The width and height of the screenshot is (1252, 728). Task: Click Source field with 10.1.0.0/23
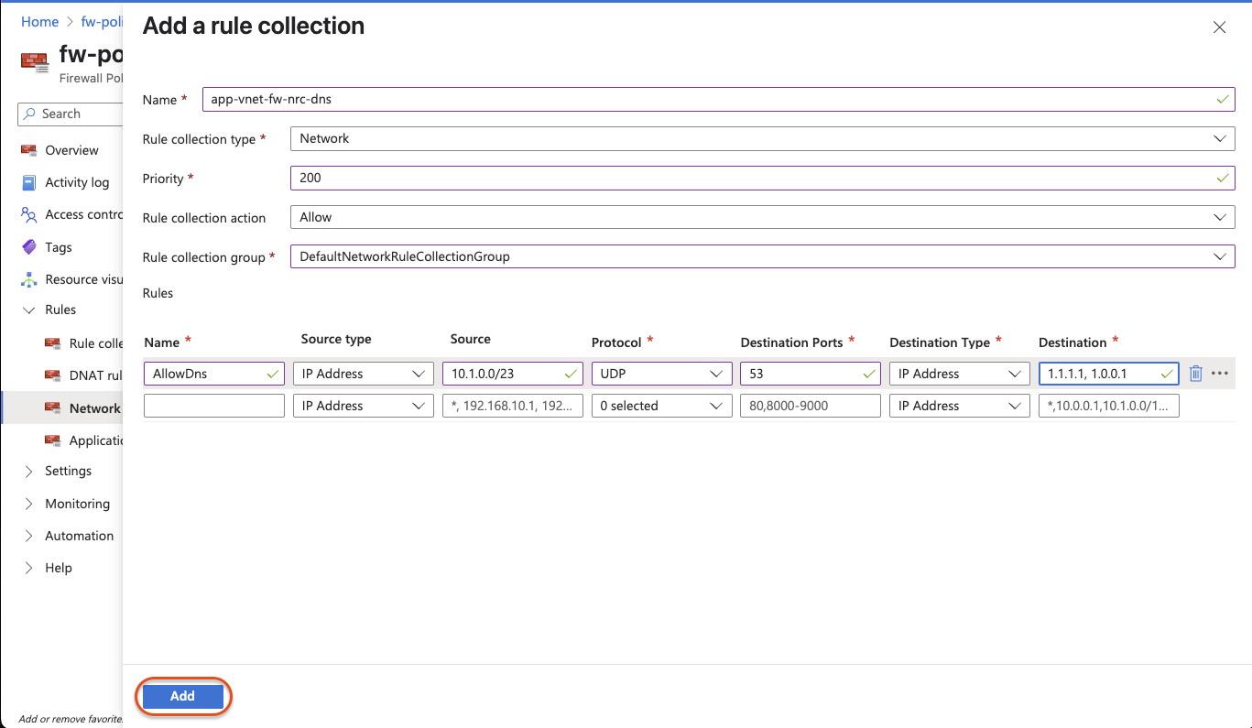pos(512,374)
